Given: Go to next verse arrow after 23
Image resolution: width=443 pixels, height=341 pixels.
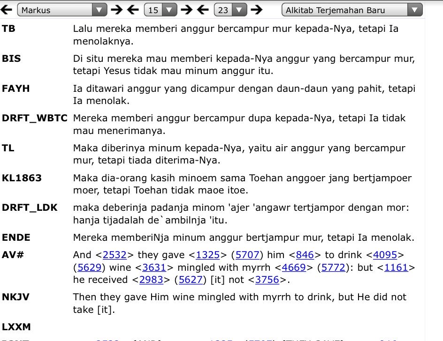Looking at the screenshot, I should tap(257, 10).
